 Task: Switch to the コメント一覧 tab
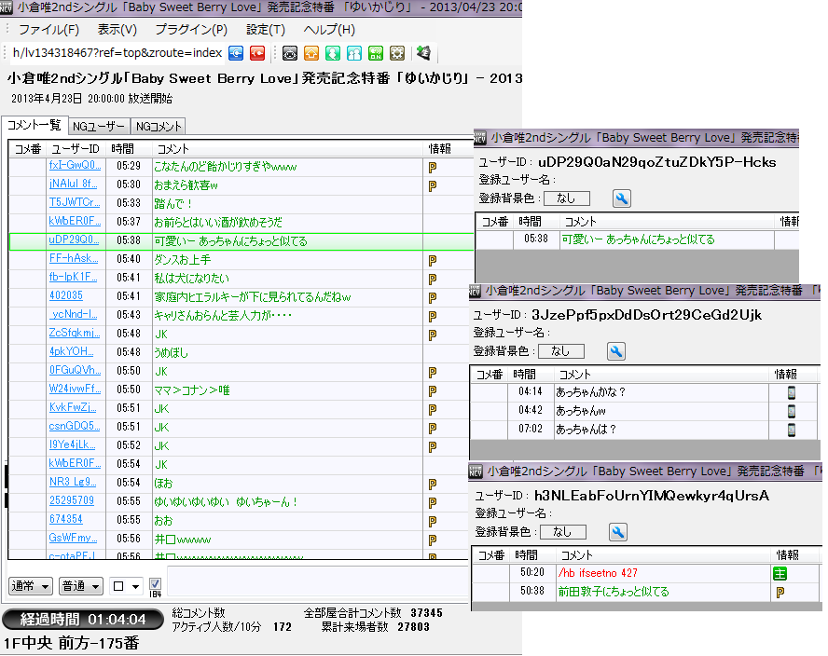coord(34,125)
